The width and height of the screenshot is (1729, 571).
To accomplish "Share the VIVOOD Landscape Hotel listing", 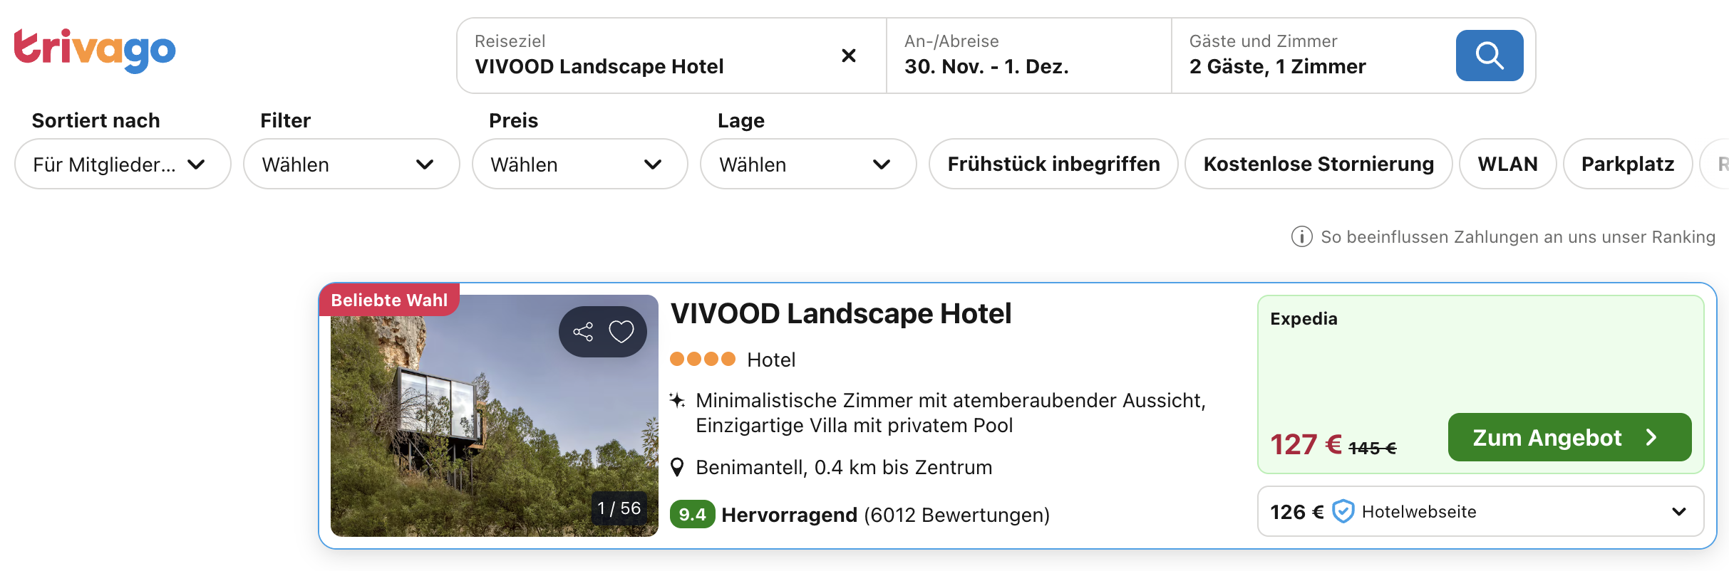I will [x=583, y=332].
